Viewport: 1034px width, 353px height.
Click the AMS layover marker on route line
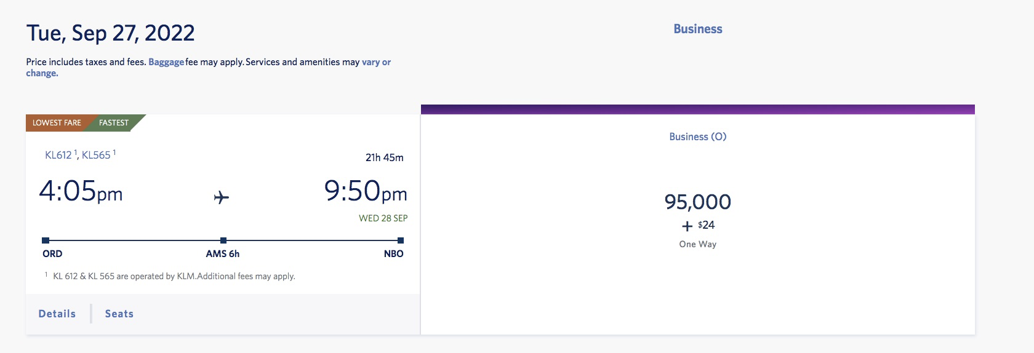pos(223,240)
